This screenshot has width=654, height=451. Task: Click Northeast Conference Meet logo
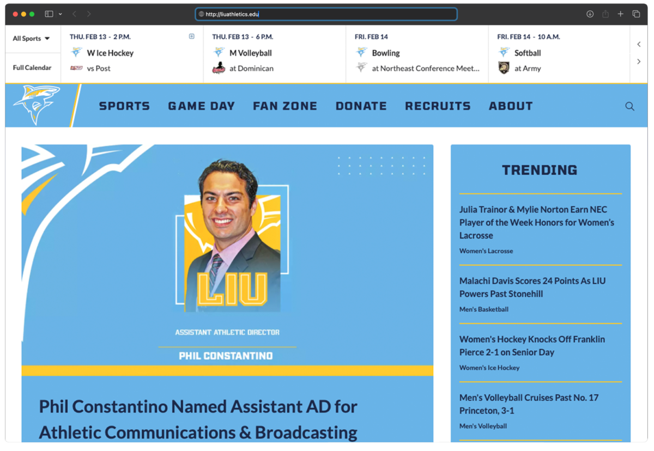362,68
